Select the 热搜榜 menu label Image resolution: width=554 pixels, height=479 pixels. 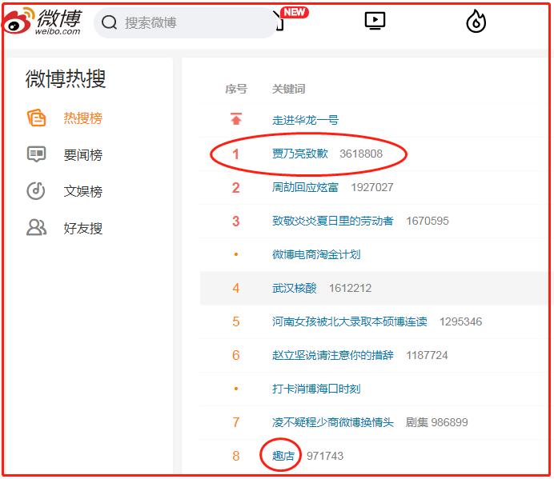coord(83,118)
